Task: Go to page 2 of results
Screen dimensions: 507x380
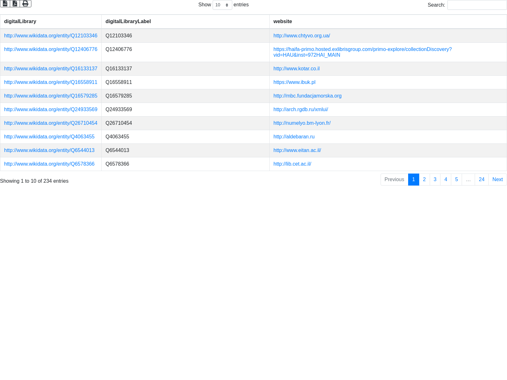Action: click(x=424, y=180)
